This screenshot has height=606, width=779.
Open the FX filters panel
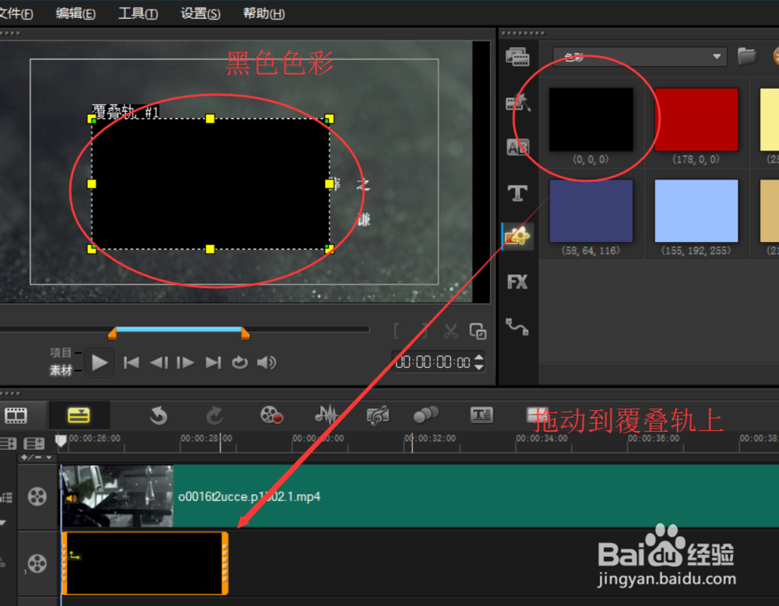517,282
